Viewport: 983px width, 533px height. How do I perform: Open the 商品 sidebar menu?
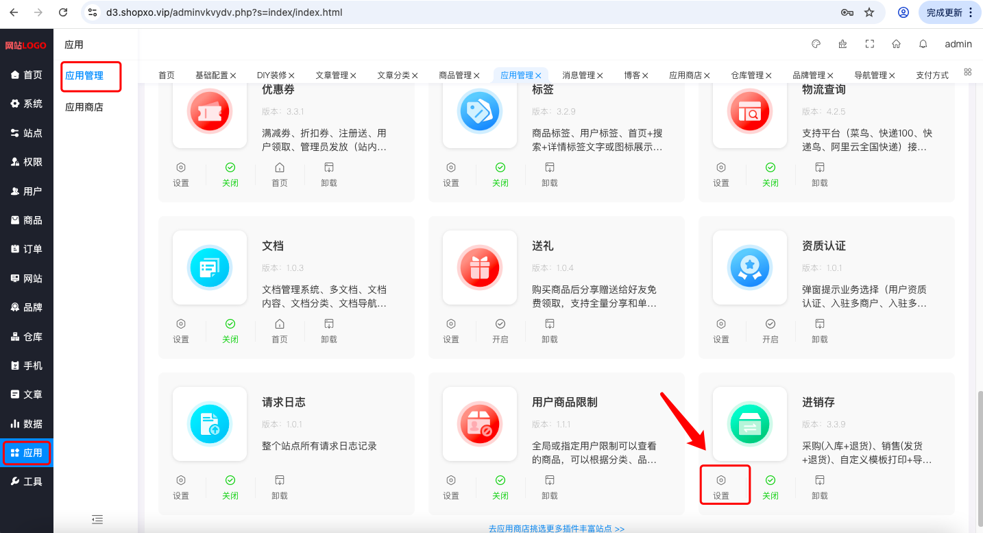27,220
